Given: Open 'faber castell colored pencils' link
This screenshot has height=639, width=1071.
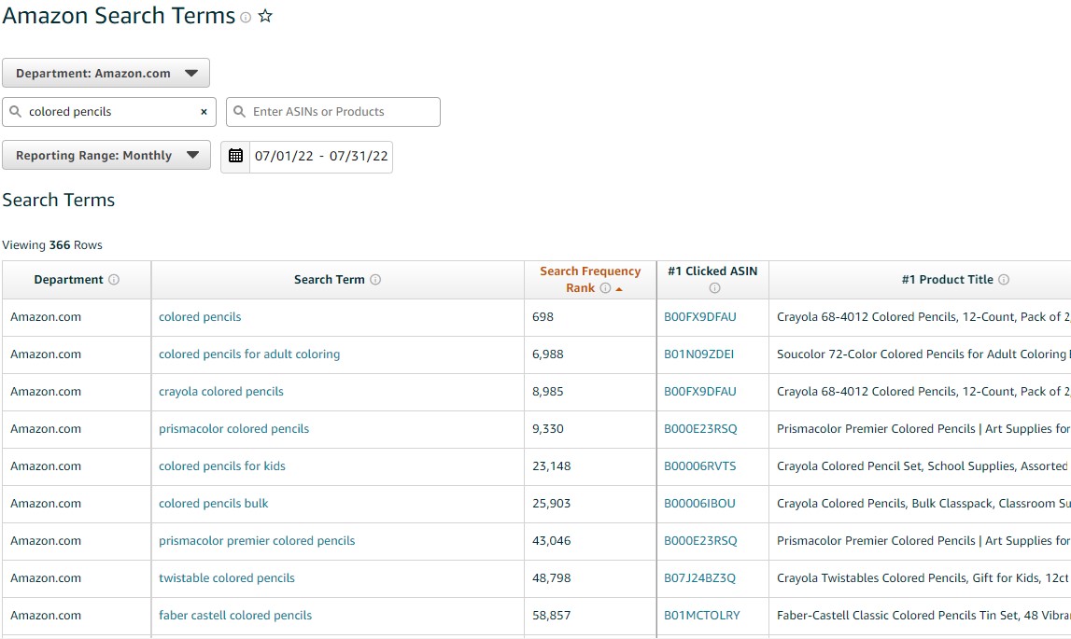Looking at the screenshot, I should (x=235, y=616).
